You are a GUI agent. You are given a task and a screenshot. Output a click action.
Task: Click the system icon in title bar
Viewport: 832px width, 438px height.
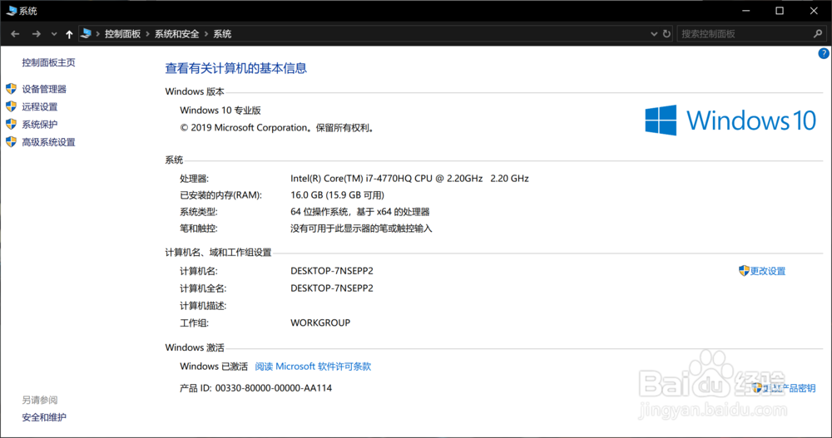click(x=11, y=11)
